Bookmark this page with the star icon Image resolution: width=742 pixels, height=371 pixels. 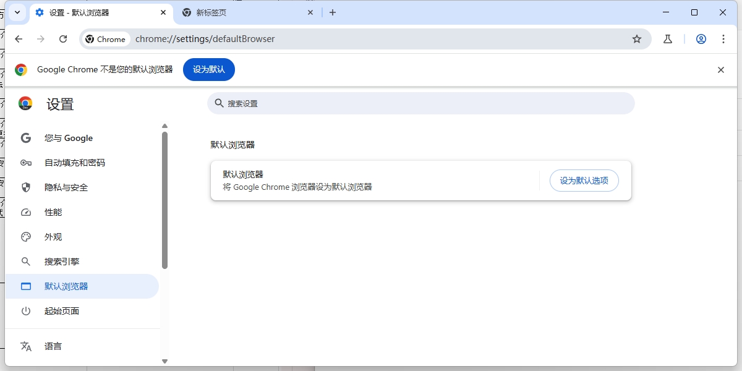point(637,38)
